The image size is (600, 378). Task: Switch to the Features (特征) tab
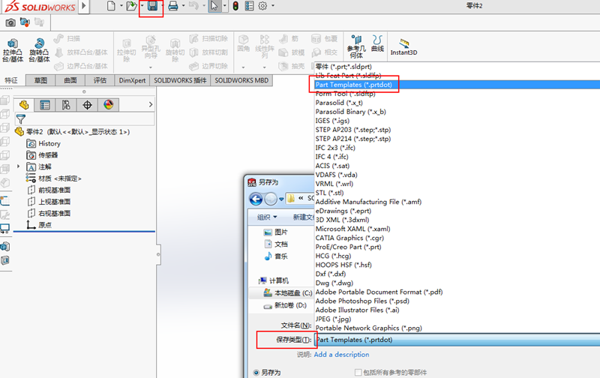point(11,80)
